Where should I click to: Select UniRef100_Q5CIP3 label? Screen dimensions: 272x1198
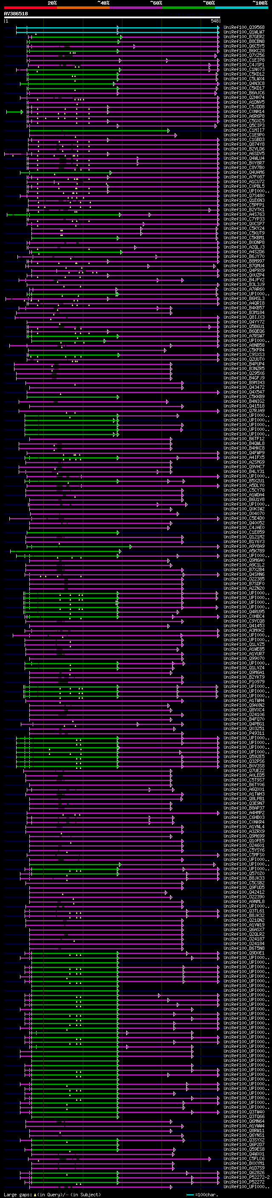pyautogui.click(x=244, y=125)
